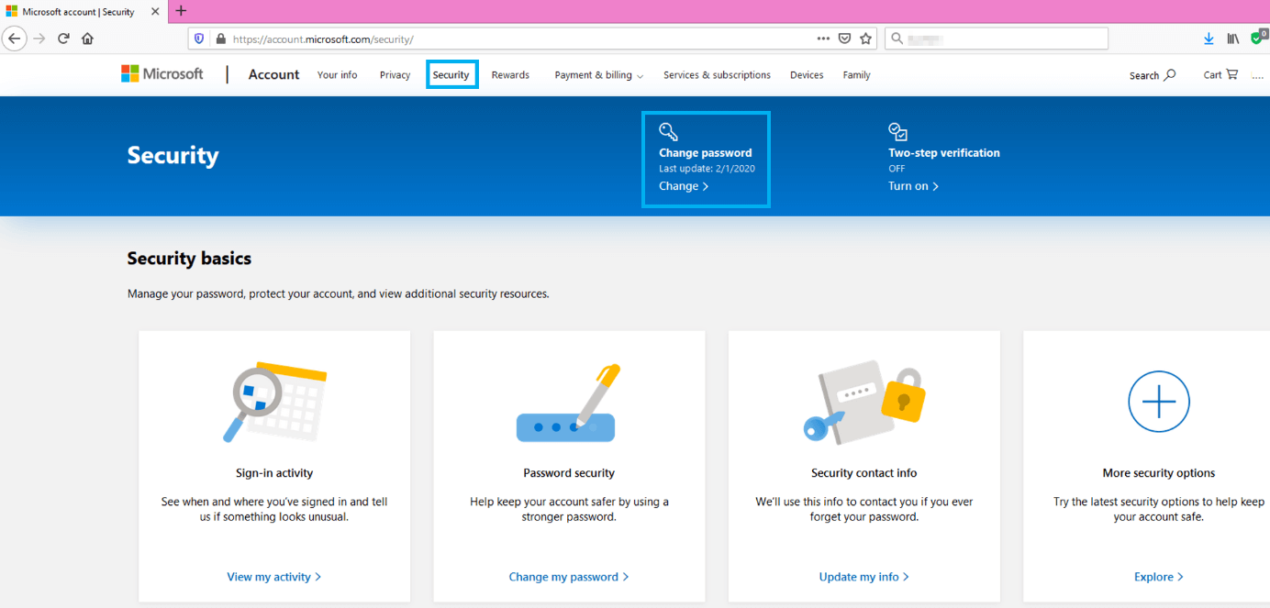Switch to the Devices tab
The image size is (1270, 608).
(x=807, y=75)
